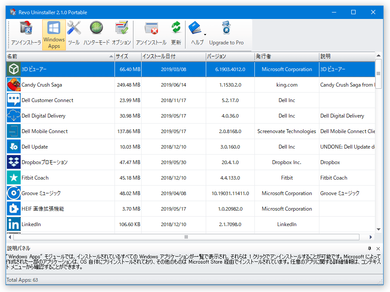
Task: Click the Dell Mobile Connect app icon
Action: 13,131
